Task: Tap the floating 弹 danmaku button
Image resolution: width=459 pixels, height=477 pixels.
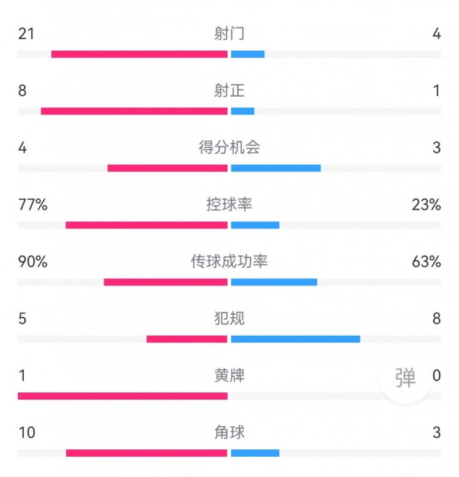Action: pyautogui.click(x=406, y=378)
